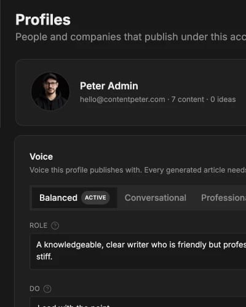Click the ROLE field label
The width and height of the screenshot is (246, 307).
[38, 225]
